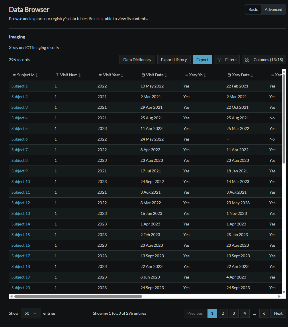Open the Export History panel

click(174, 60)
